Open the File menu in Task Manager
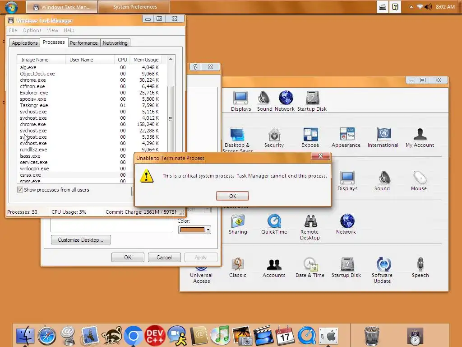 click(13, 30)
